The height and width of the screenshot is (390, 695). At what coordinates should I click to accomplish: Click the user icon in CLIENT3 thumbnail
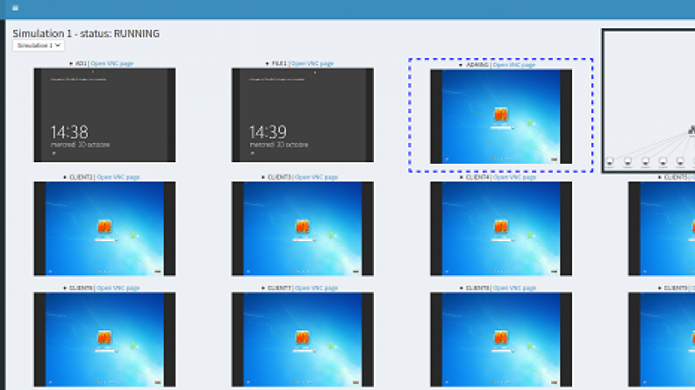pyautogui.click(x=303, y=227)
